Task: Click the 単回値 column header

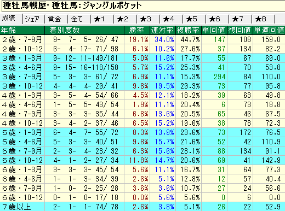Action: pyautogui.click(x=214, y=30)
